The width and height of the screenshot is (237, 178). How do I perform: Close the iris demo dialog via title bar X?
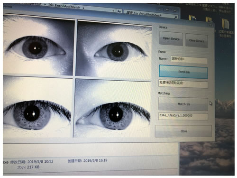[210, 25]
